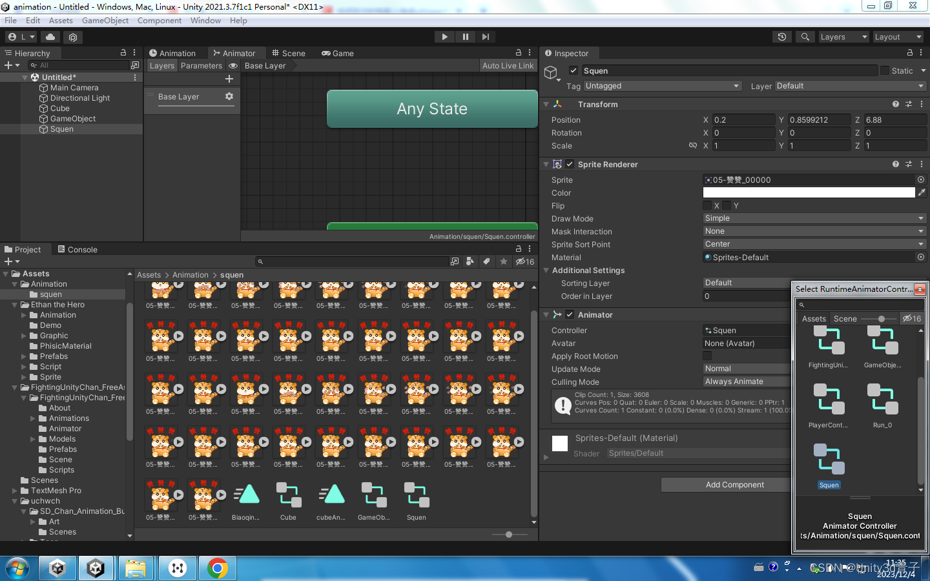Open Sprite Sort Point dropdown
The width and height of the screenshot is (930, 581).
pyautogui.click(x=814, y=244)
